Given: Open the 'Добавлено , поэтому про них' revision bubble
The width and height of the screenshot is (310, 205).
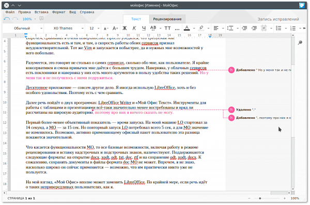Looking at the screenshot, I should 260,118.
